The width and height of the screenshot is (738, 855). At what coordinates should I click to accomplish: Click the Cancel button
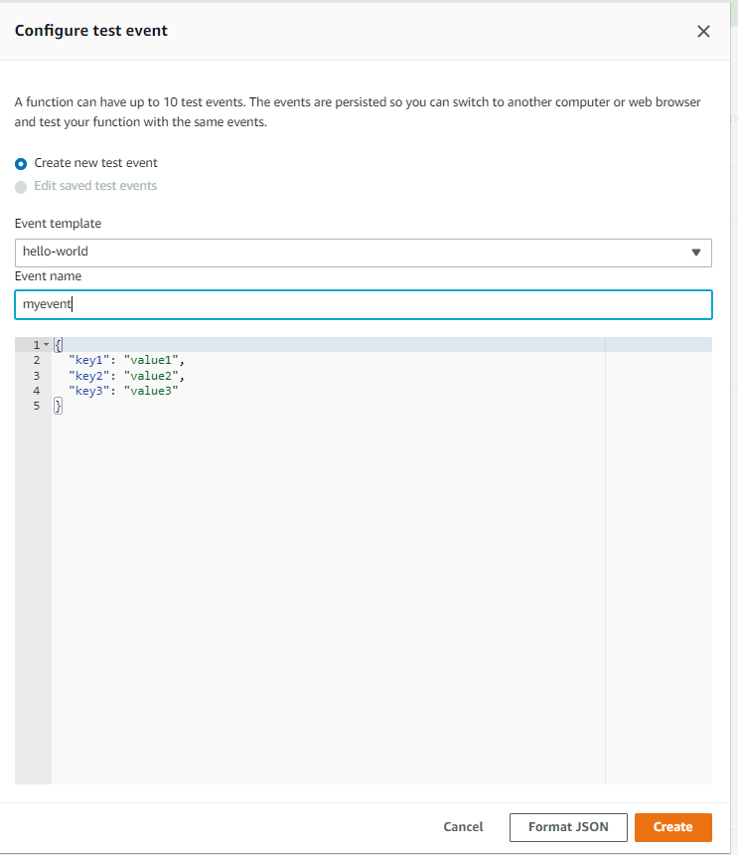(x=463, y=827)
